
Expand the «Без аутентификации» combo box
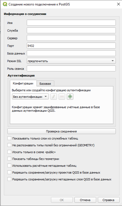pyautogui.click(x=30, y=97)
